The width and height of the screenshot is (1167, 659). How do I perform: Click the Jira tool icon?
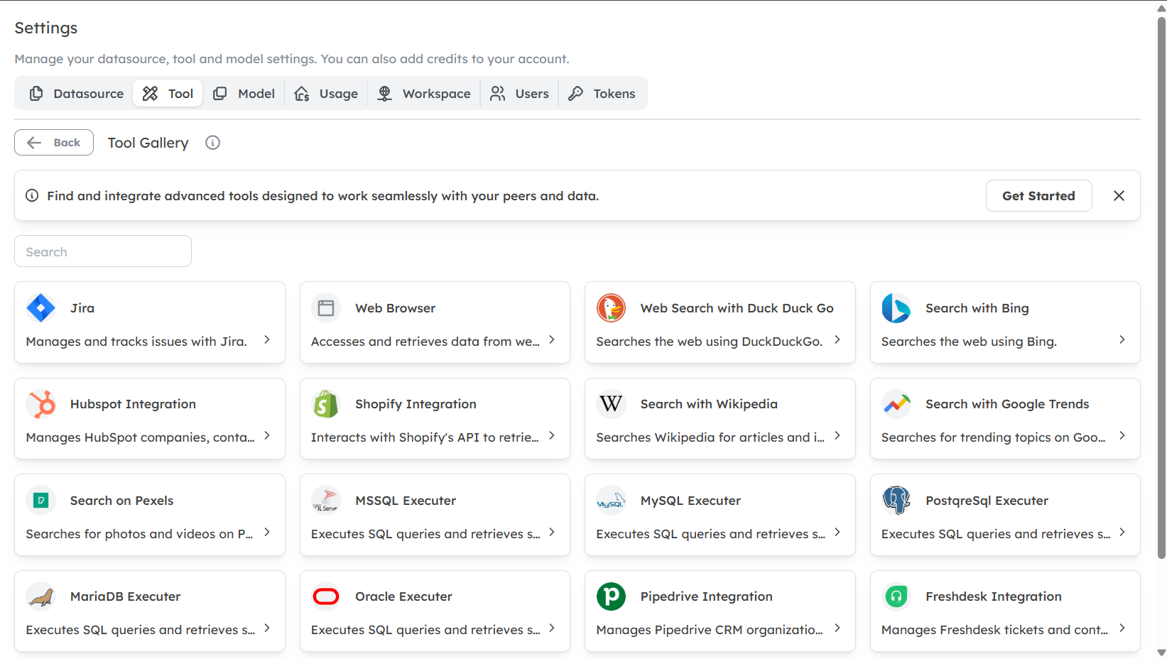[x=40, y=307]
